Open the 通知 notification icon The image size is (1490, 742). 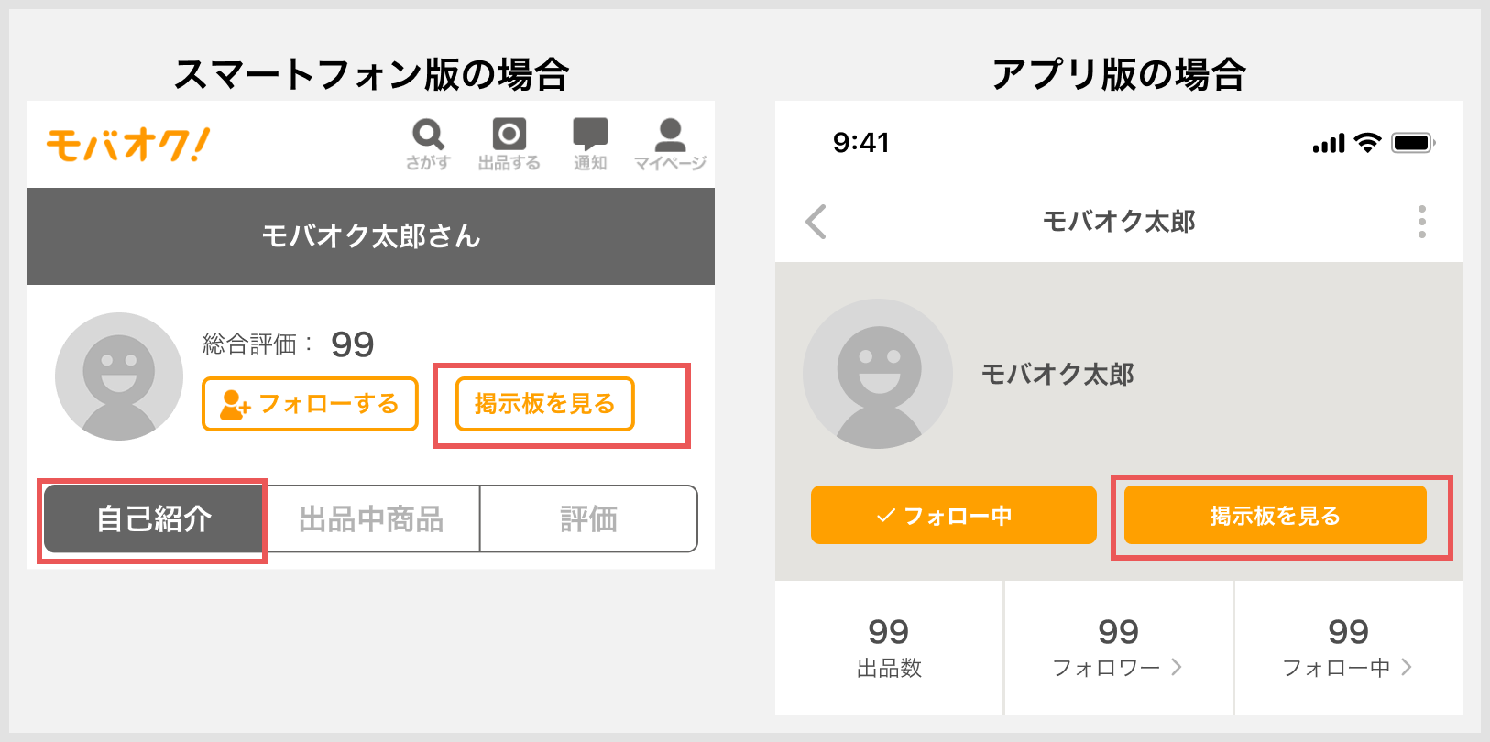[x=590, y=144]
